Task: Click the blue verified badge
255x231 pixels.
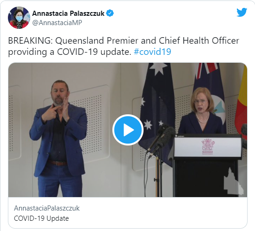Action: click(110, 13)
